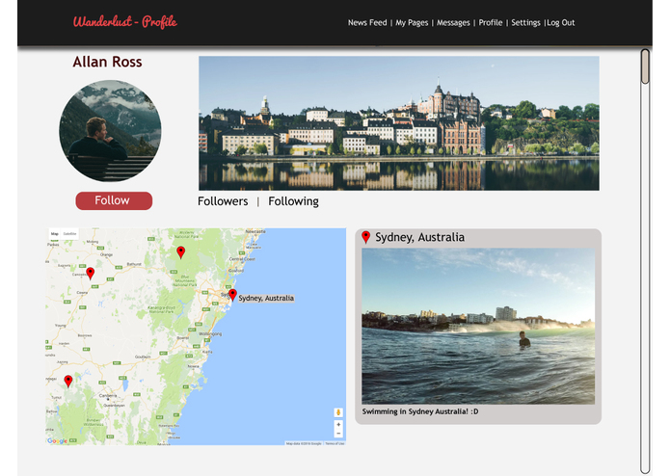
Task: Click the Wanderlust - Profile logo
Action: 124,22
